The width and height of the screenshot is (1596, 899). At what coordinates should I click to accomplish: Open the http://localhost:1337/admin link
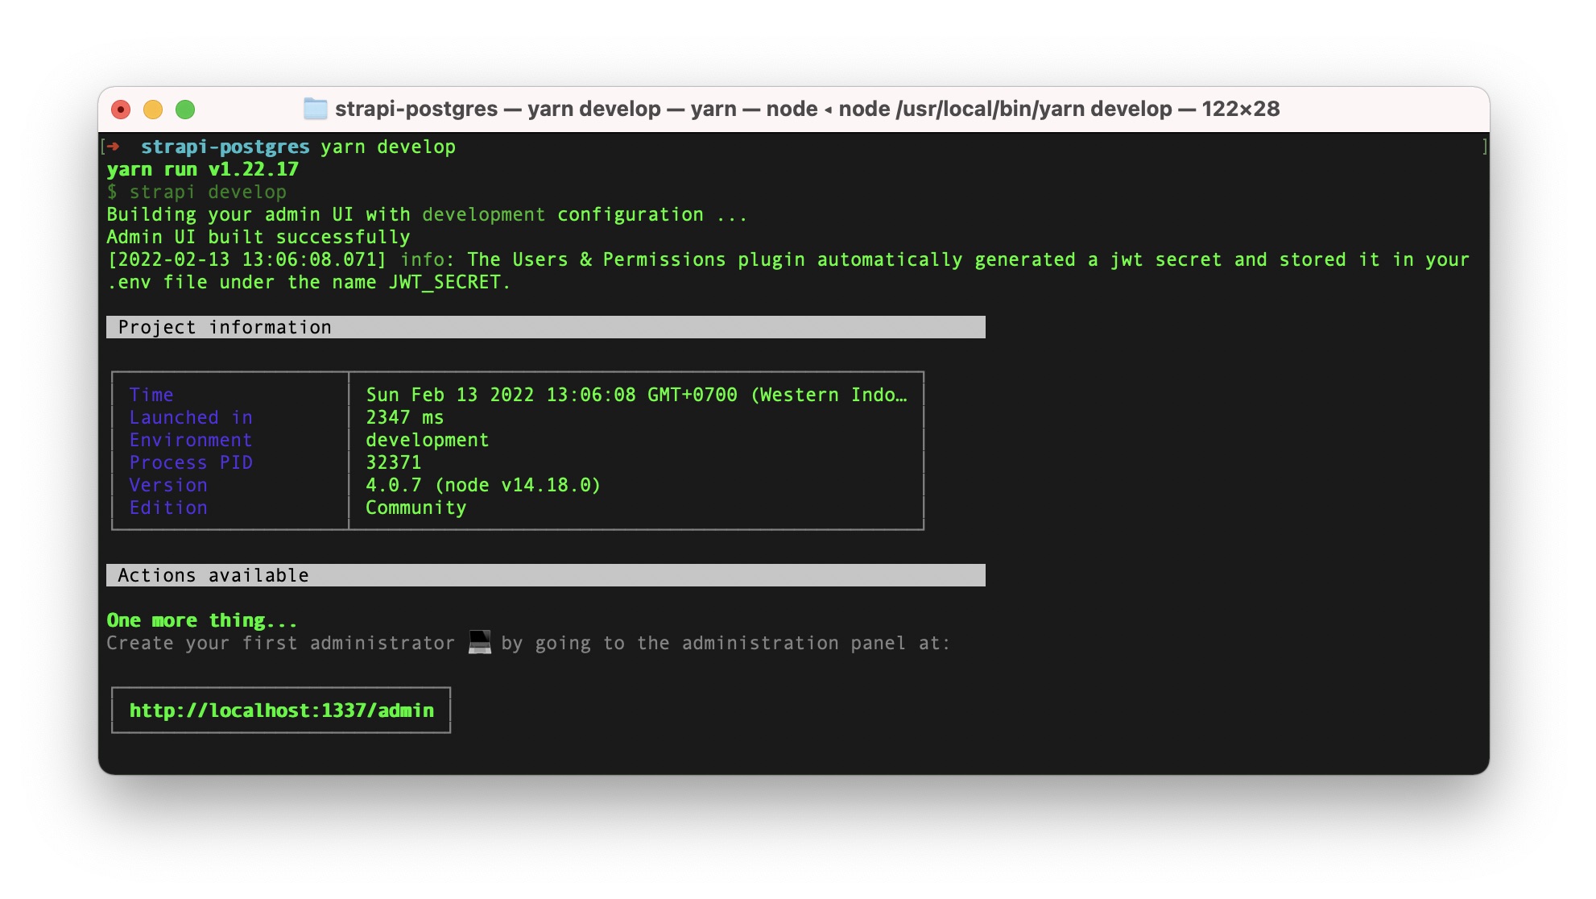[x=282, y=710]
